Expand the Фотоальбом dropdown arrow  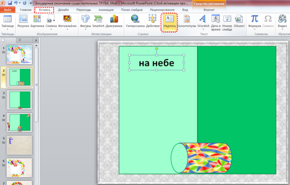[67, 29]
